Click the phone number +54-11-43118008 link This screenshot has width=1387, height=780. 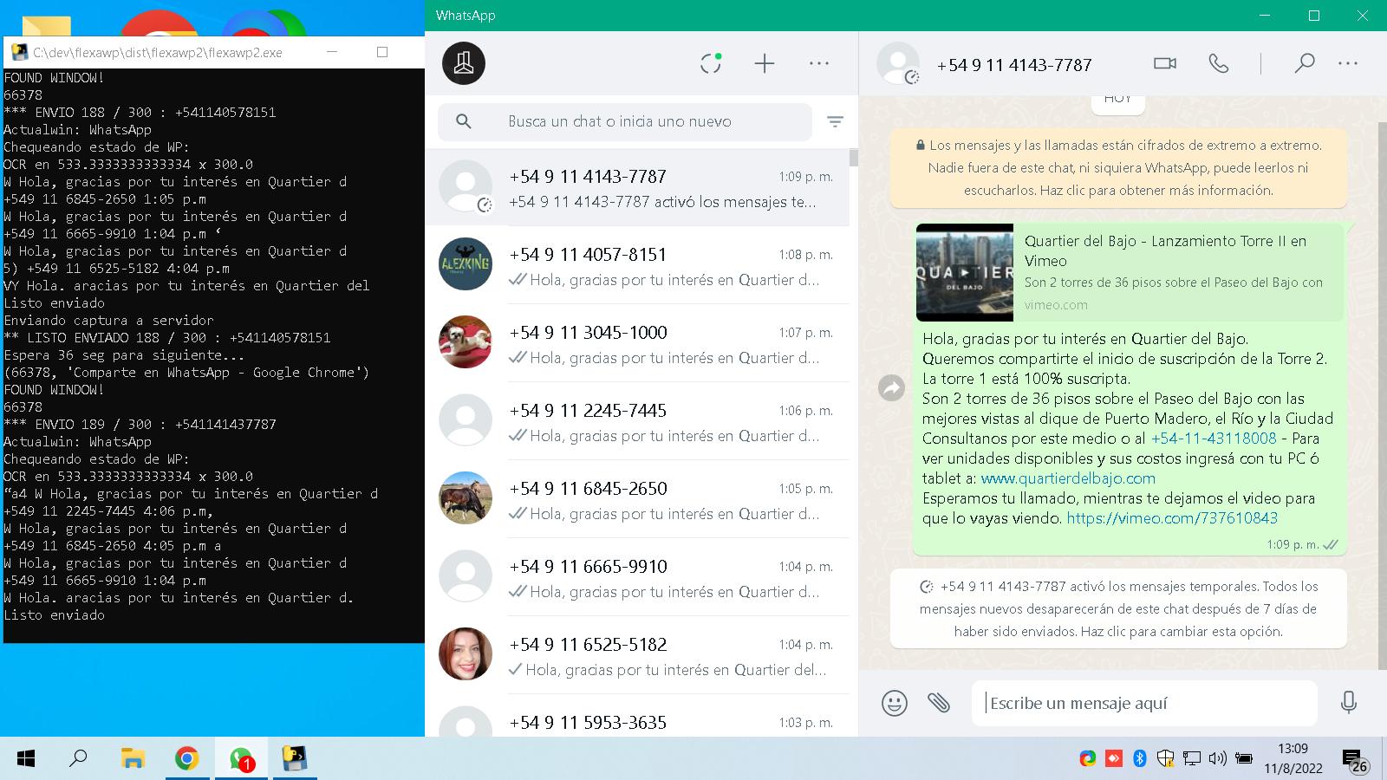click(1214, 439)
